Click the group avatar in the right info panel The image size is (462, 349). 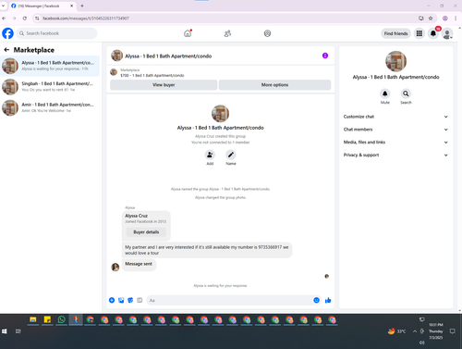tap(395, 61)
